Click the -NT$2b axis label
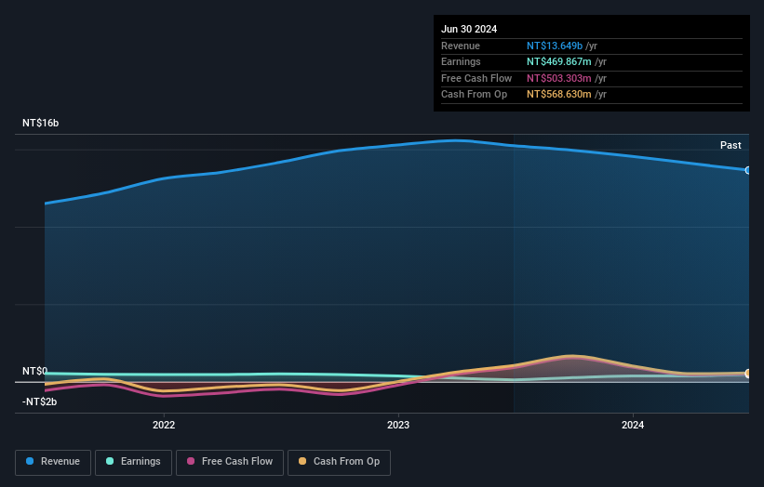 pyautogui.click(x=39, y=401)
